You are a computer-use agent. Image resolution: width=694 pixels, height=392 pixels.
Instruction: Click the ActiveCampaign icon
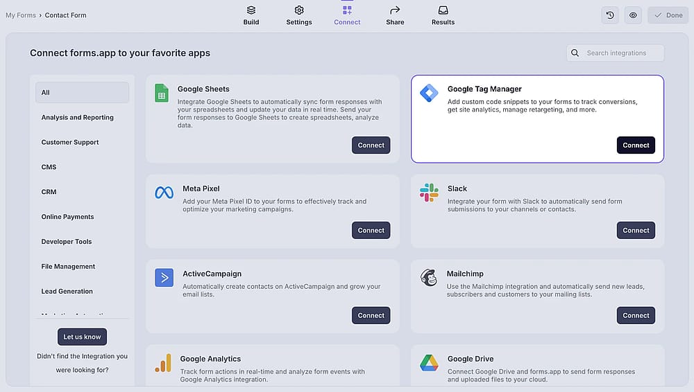[x=164, y=278]
